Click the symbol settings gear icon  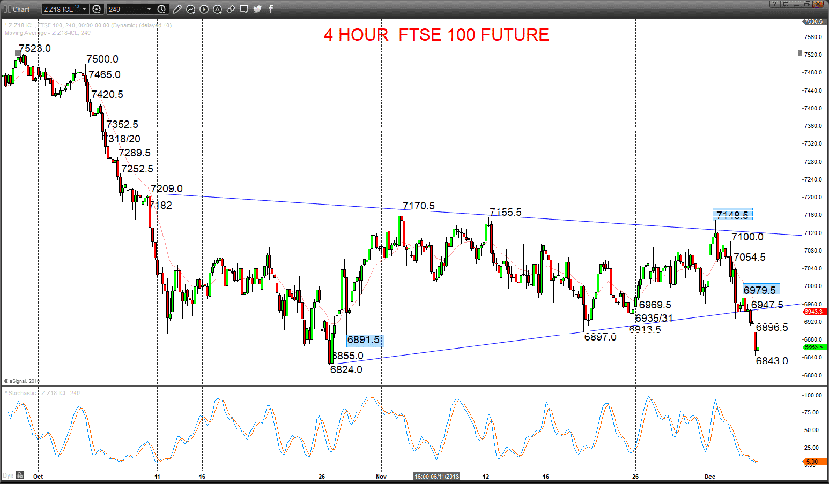click(97, 9)
